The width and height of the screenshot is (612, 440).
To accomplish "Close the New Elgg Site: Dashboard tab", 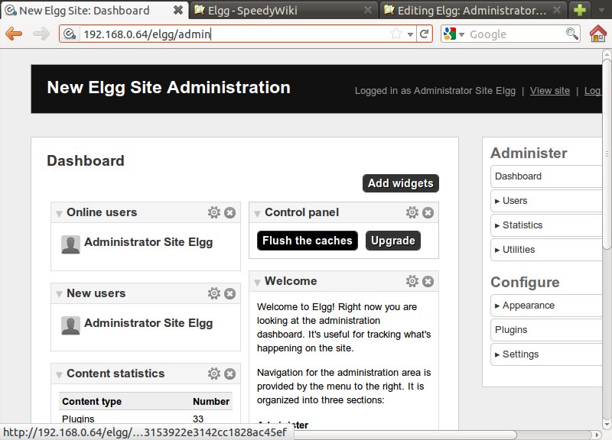I will pos(178,10).
